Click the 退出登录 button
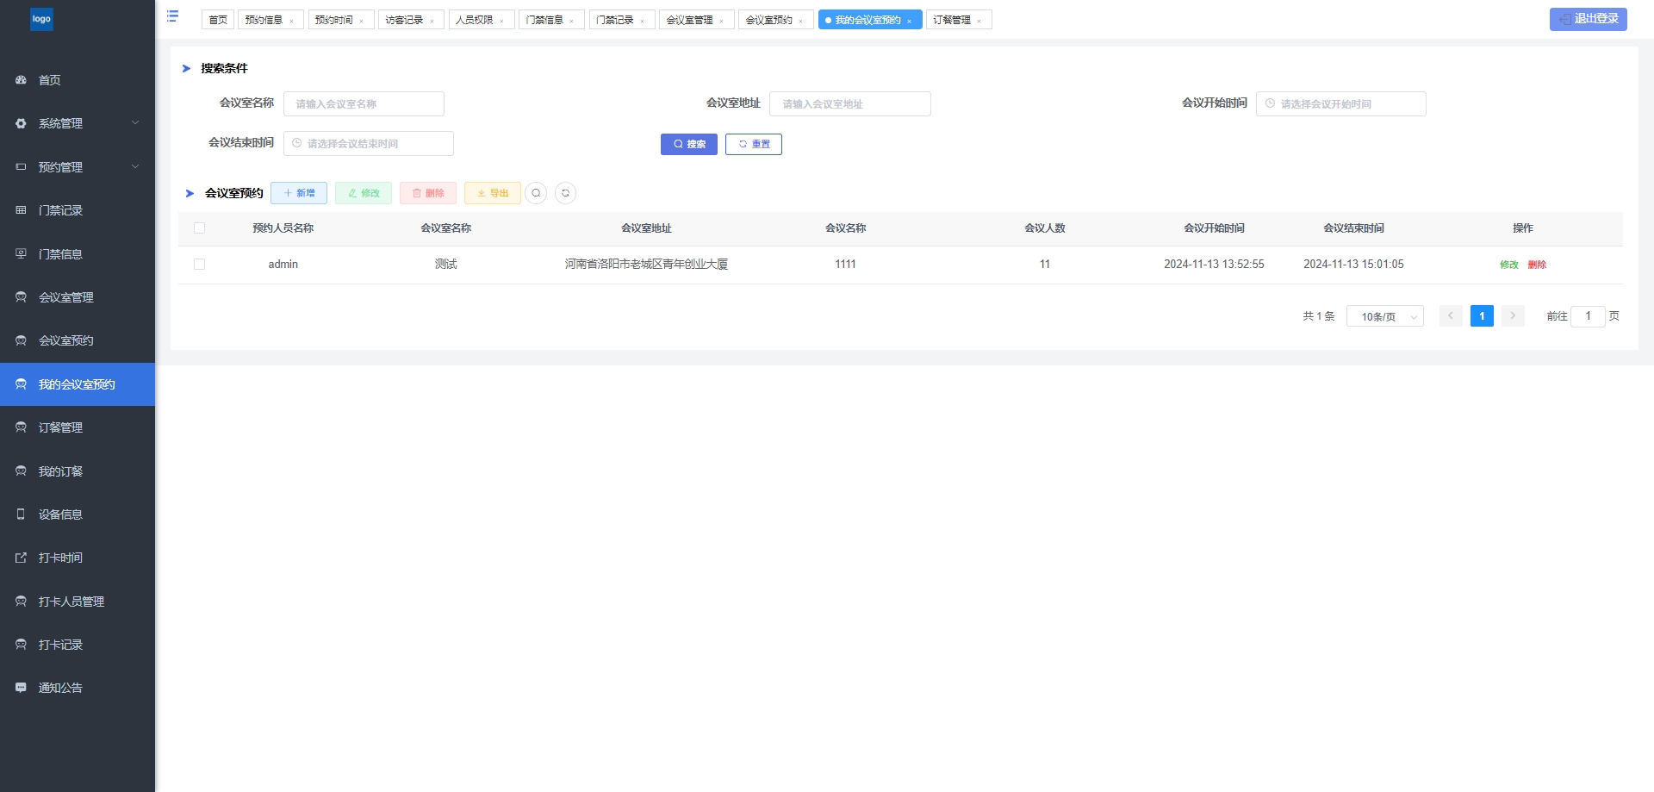Screen dimensions: 1654x792 1589,19
